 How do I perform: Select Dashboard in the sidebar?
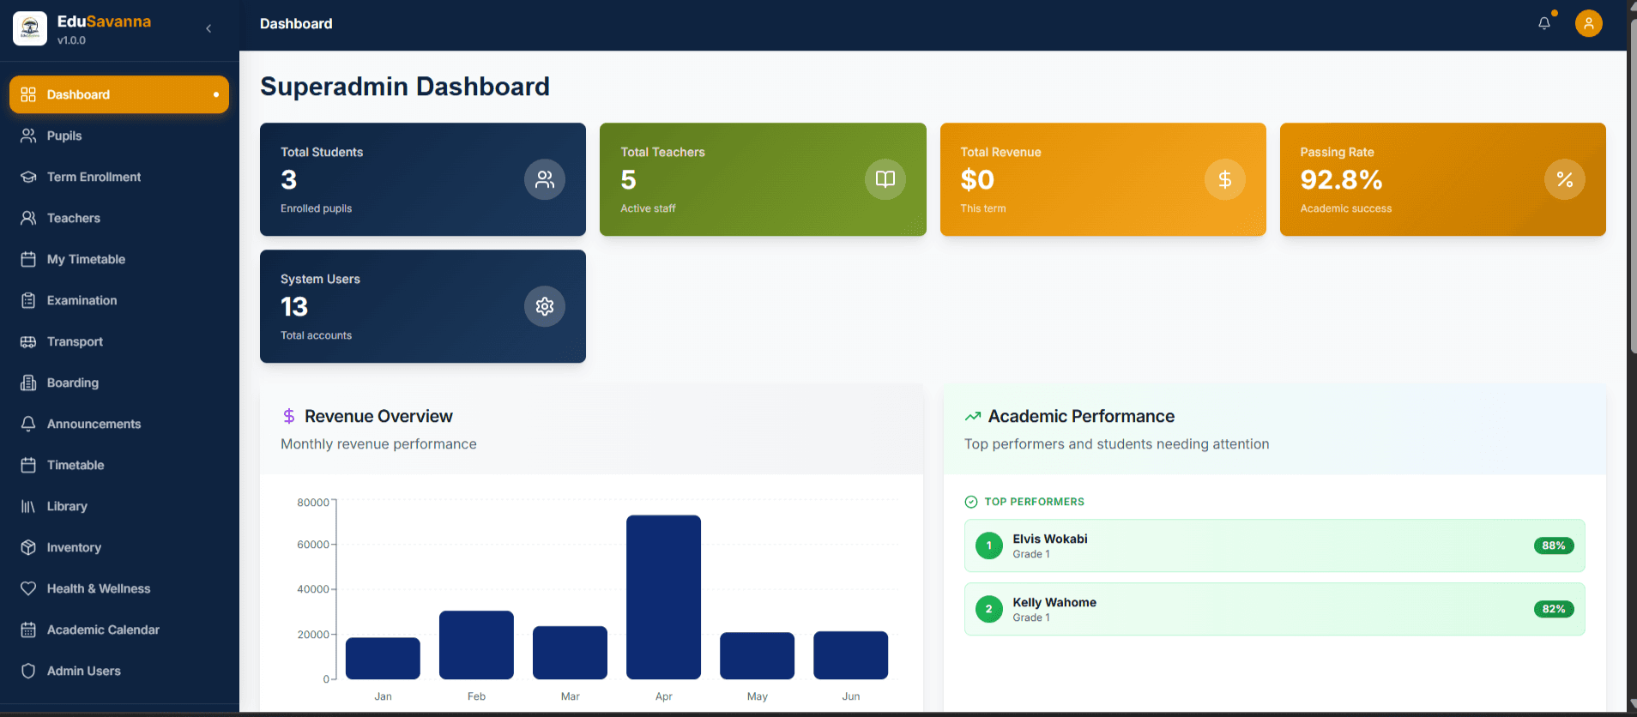(x=119, y=94)
